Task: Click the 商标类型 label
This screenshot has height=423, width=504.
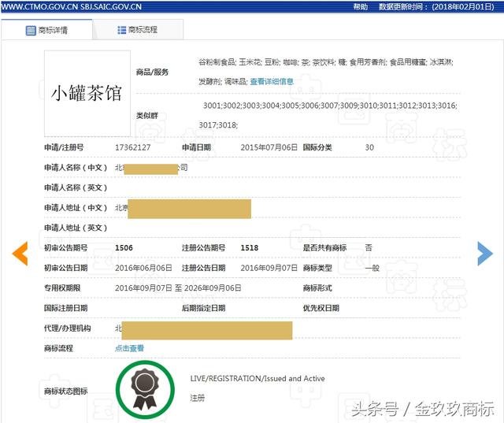Action: click(317, 268)
